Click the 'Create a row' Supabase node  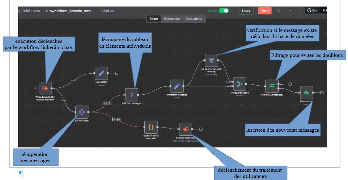[x=306, y=93]
